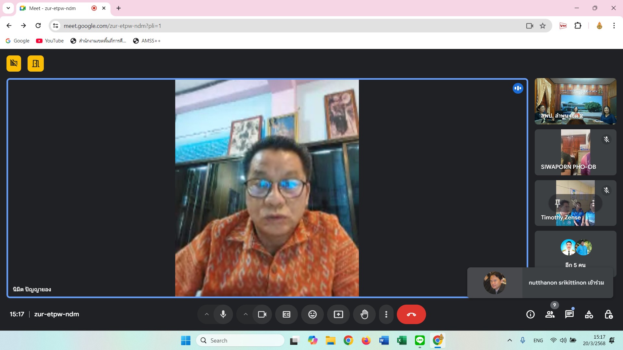Toggle the microphone on or off

pyautogui.click(x=223, y=314)
